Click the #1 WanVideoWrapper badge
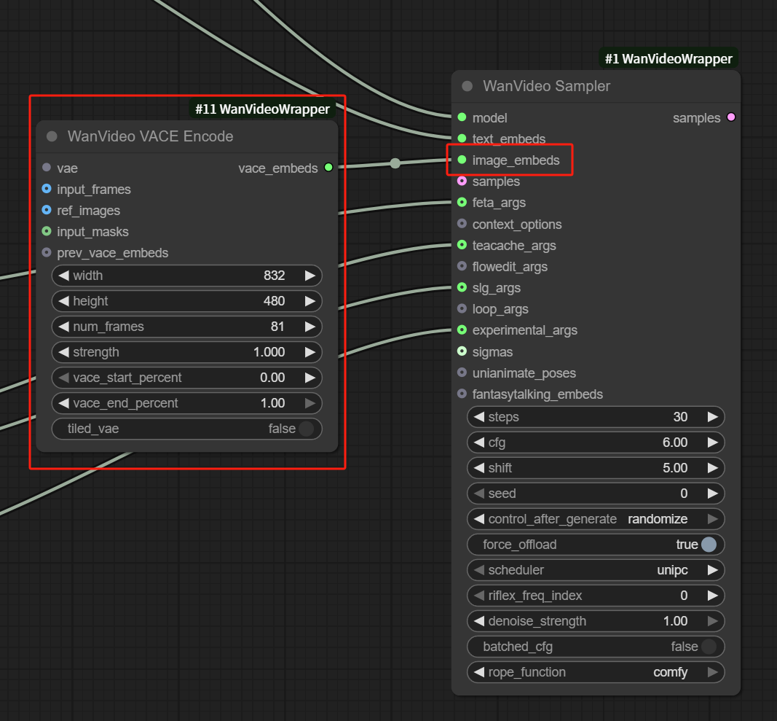This screenshot has width=777, height=721. (668, 58)
